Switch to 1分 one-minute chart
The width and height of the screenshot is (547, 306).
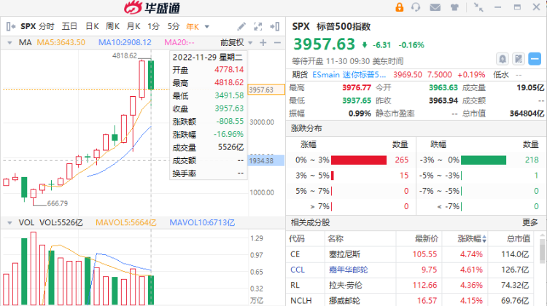click(x=153, y=26)
